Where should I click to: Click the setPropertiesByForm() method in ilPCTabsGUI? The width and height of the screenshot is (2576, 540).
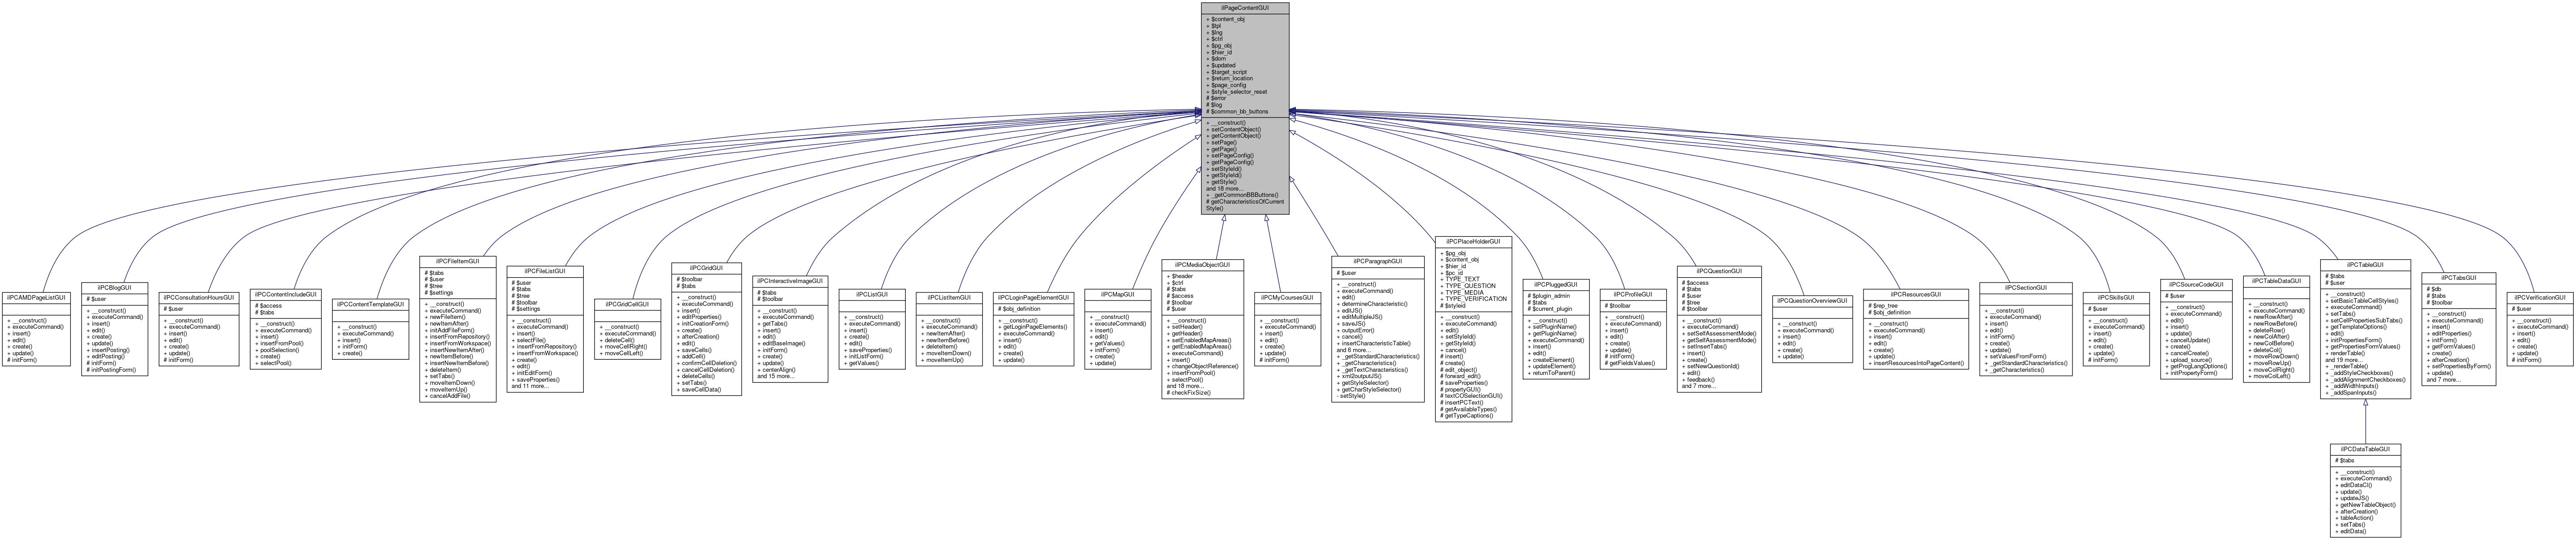coord(2458,366)
